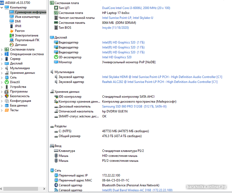Select the HP Laptop 17-bs0xx value
Image resolution: width=232 pixels, height=193 pixels.
tap(116, 13)
